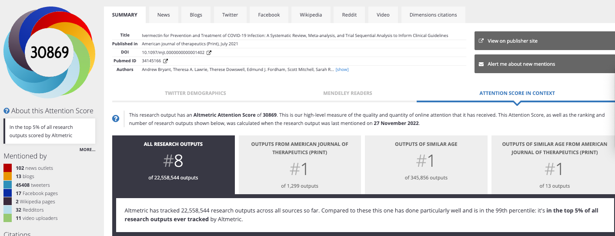Switch to the SUMMARY tab
Viewport: 615px width, 236px height.
[125, 15]
